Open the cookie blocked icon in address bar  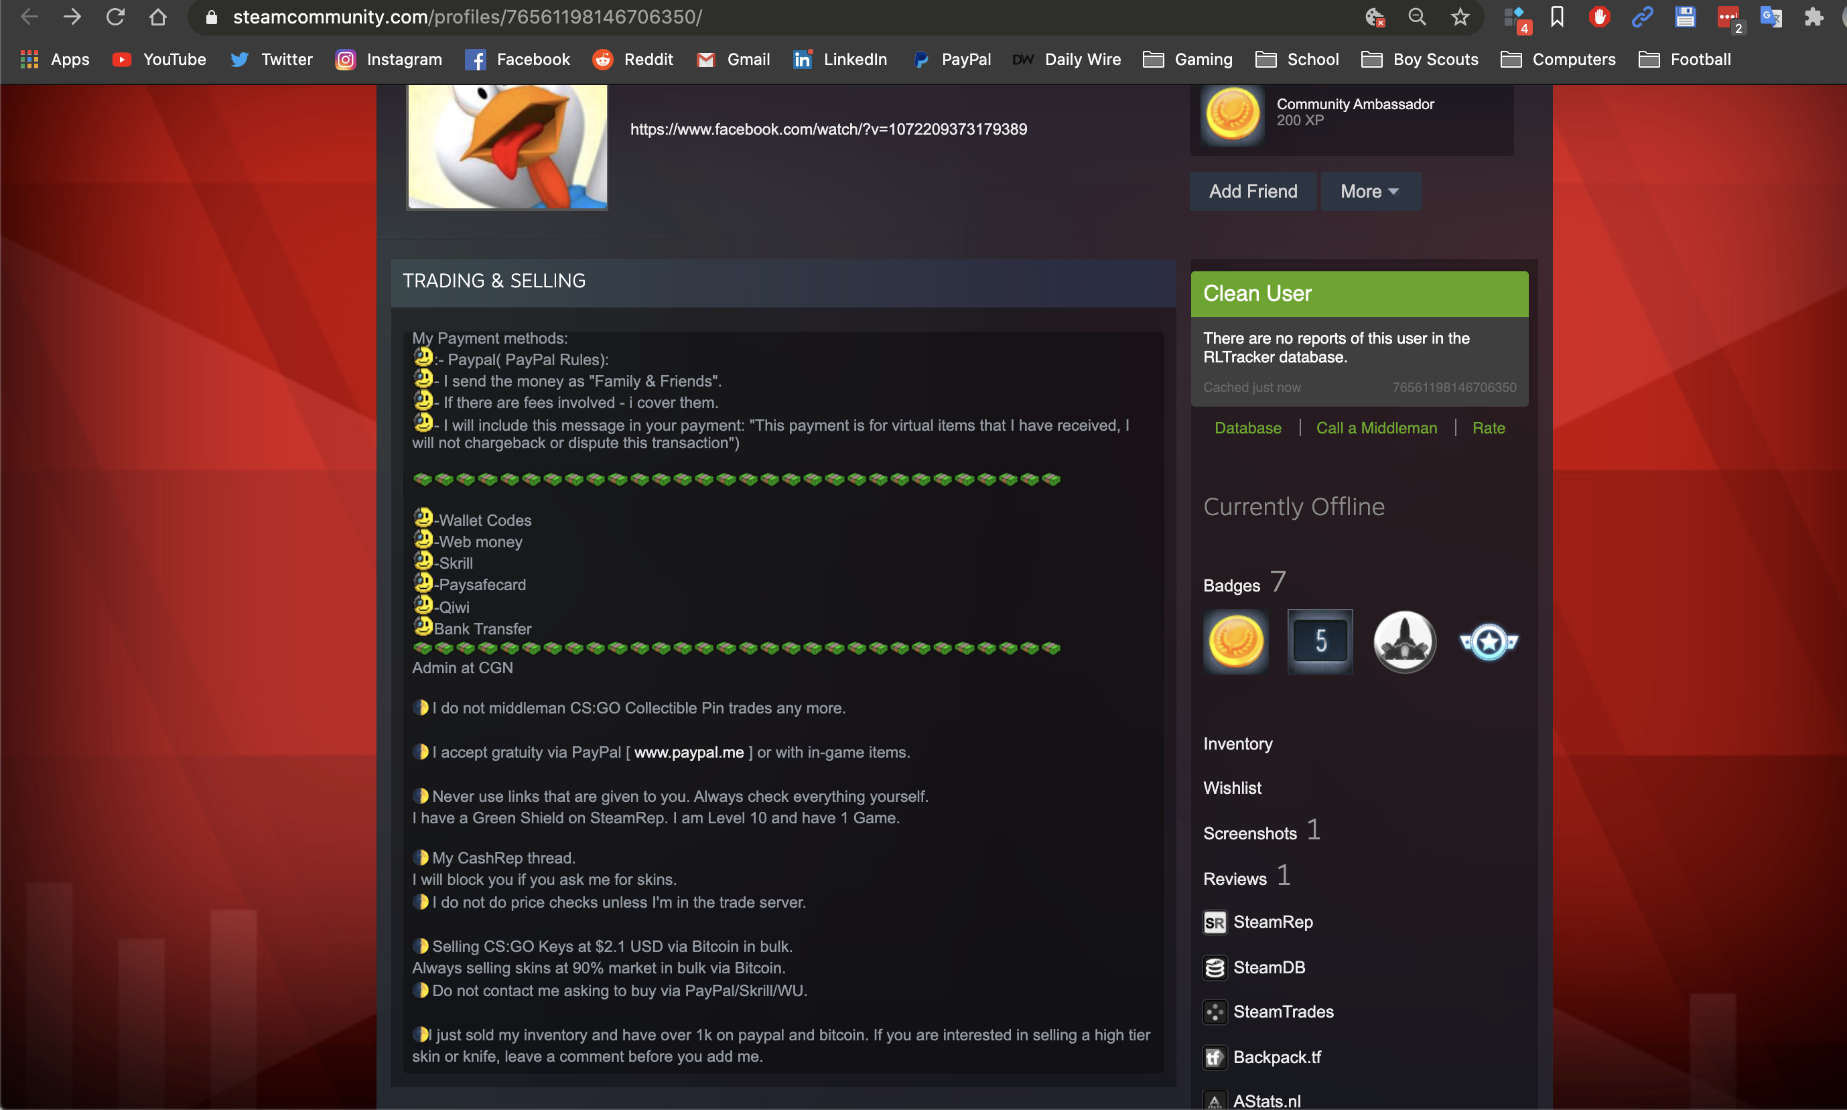(1375, 17)
